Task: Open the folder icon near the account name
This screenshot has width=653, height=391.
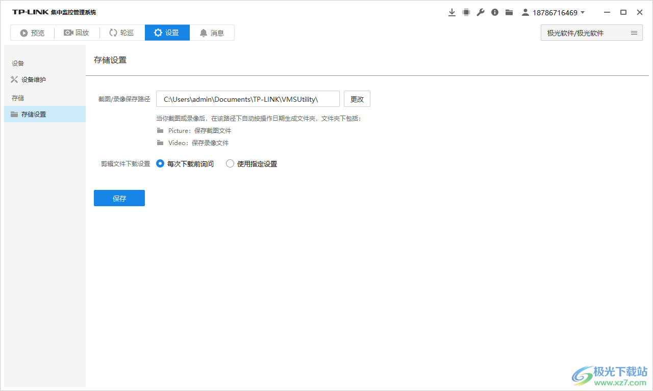Action: pos(509,12)
